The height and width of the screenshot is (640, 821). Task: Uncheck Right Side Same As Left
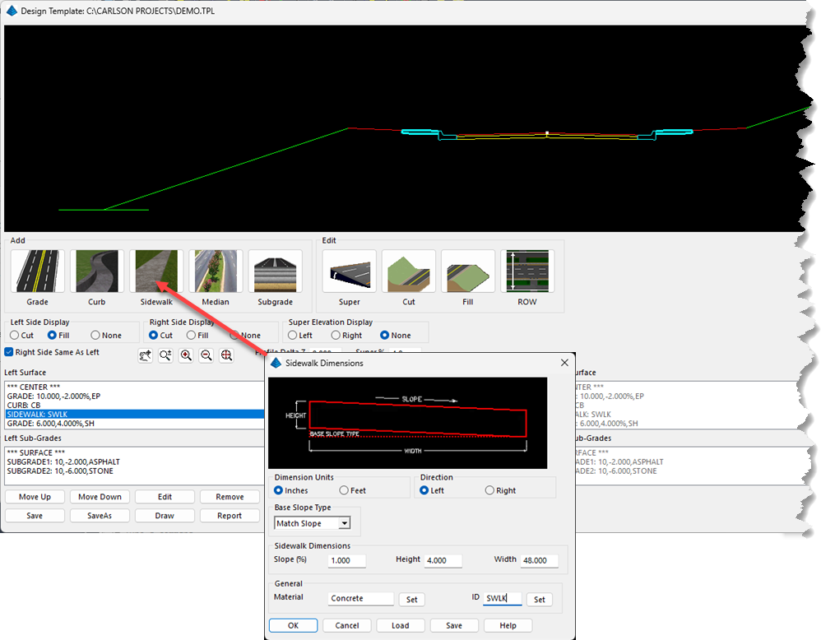(x=9, y=352)
